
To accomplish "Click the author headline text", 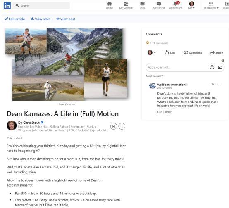I will [63, 128].
